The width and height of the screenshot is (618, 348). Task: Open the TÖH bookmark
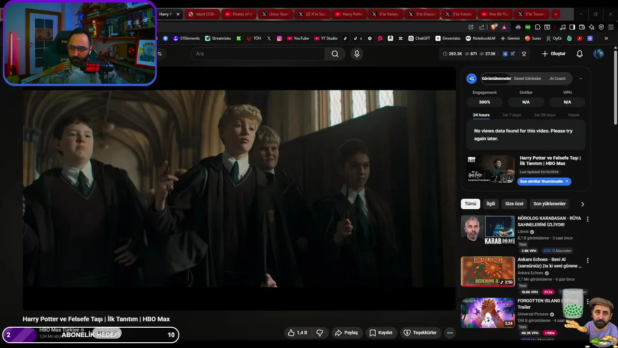click(x=254, y=38)
